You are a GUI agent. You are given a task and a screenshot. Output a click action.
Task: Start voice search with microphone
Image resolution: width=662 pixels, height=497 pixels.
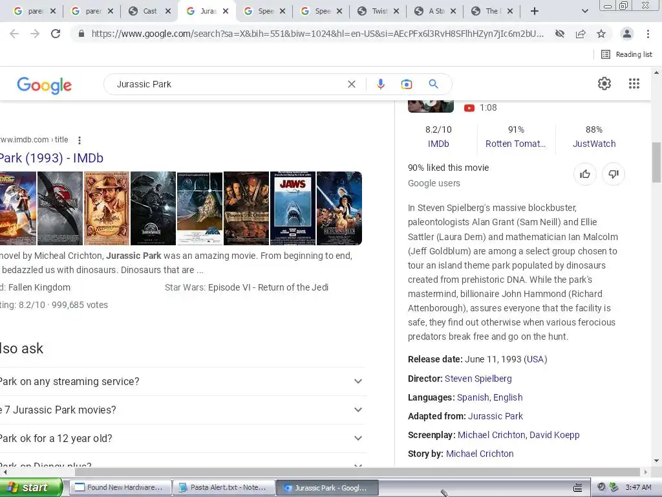(380, 84)
